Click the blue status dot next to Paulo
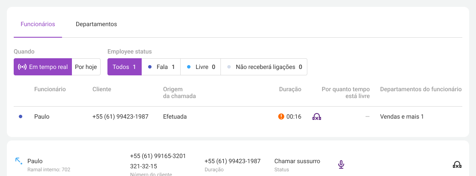Viewport: 476px width, 176px height. coord(21,116)
